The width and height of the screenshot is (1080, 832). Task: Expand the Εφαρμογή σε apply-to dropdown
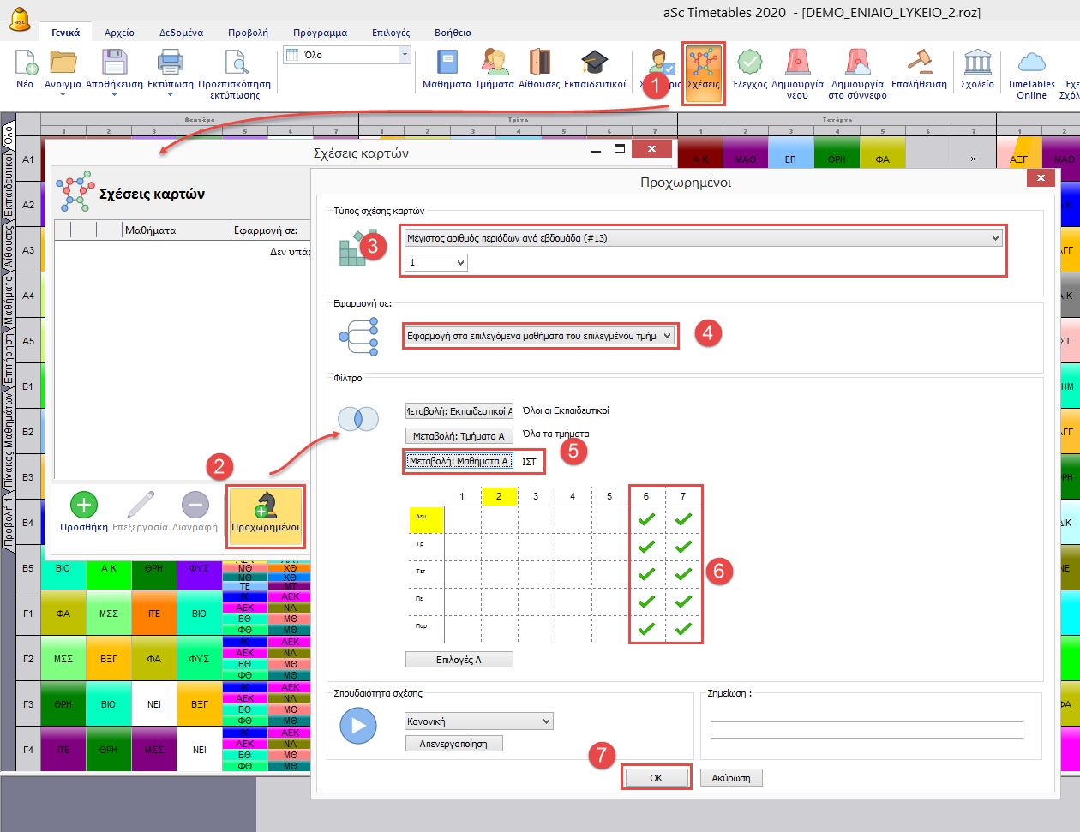pyautogui.click(x=539, y=336)
